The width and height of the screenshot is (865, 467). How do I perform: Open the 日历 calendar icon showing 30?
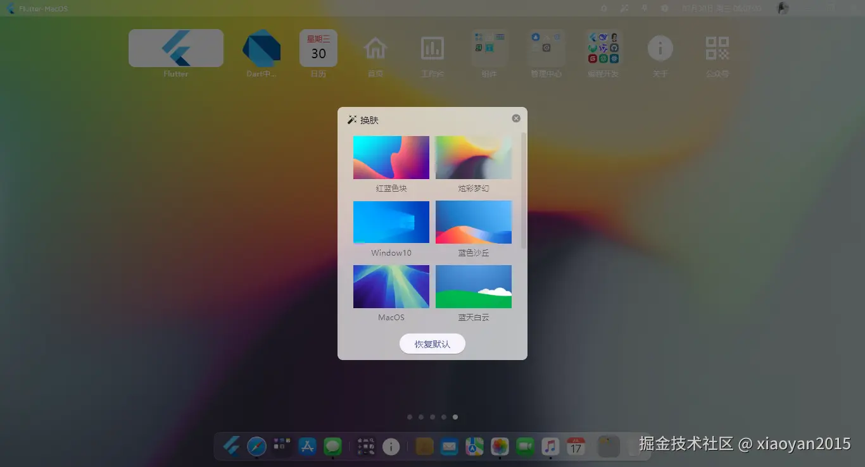click(318, 49)
